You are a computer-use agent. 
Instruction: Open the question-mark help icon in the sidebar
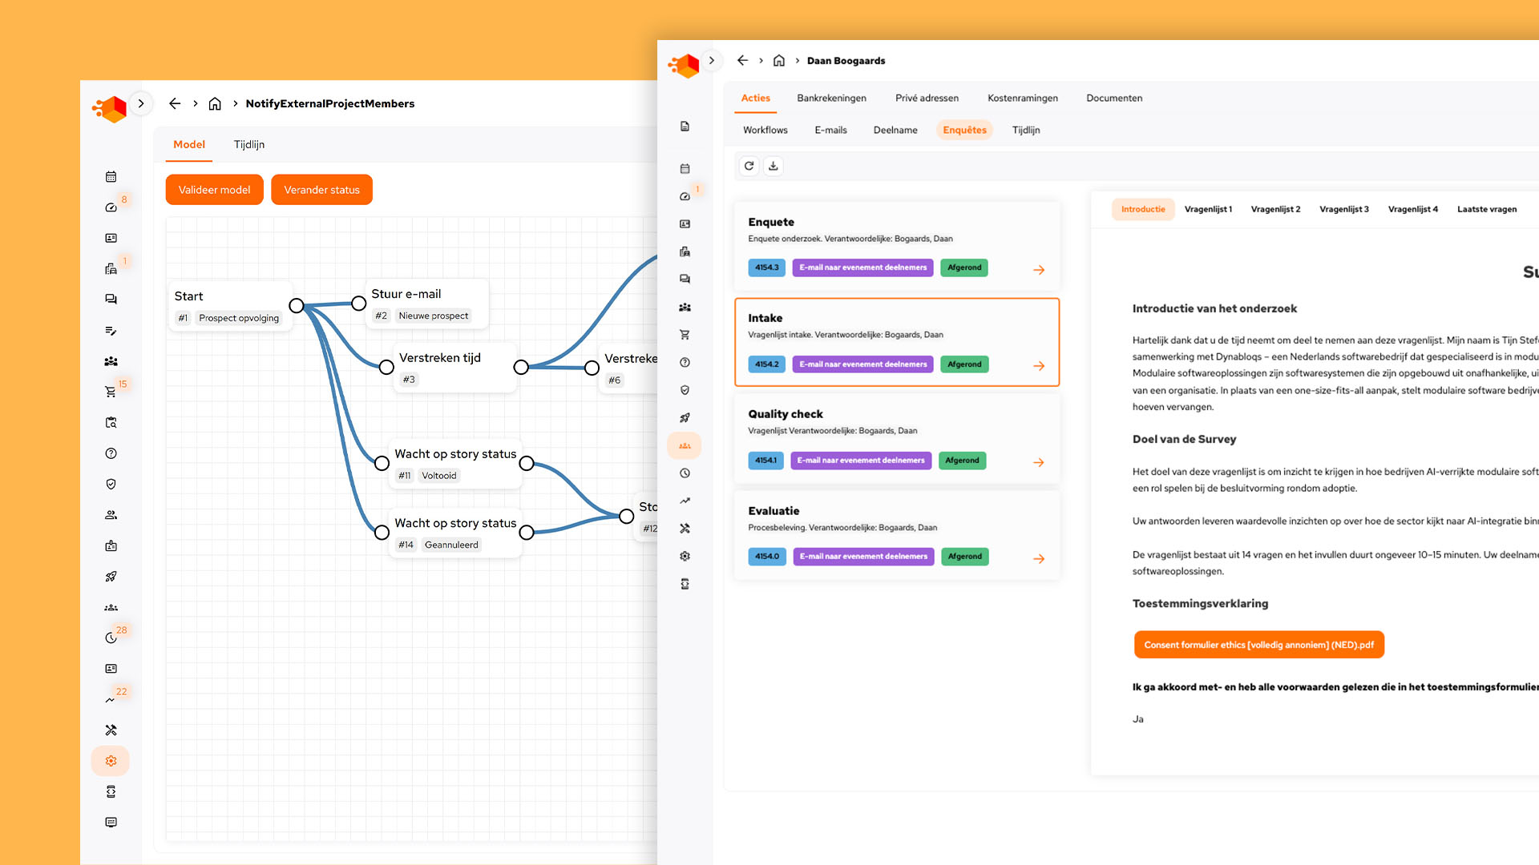pyautogui.click(x=110, y=453)
